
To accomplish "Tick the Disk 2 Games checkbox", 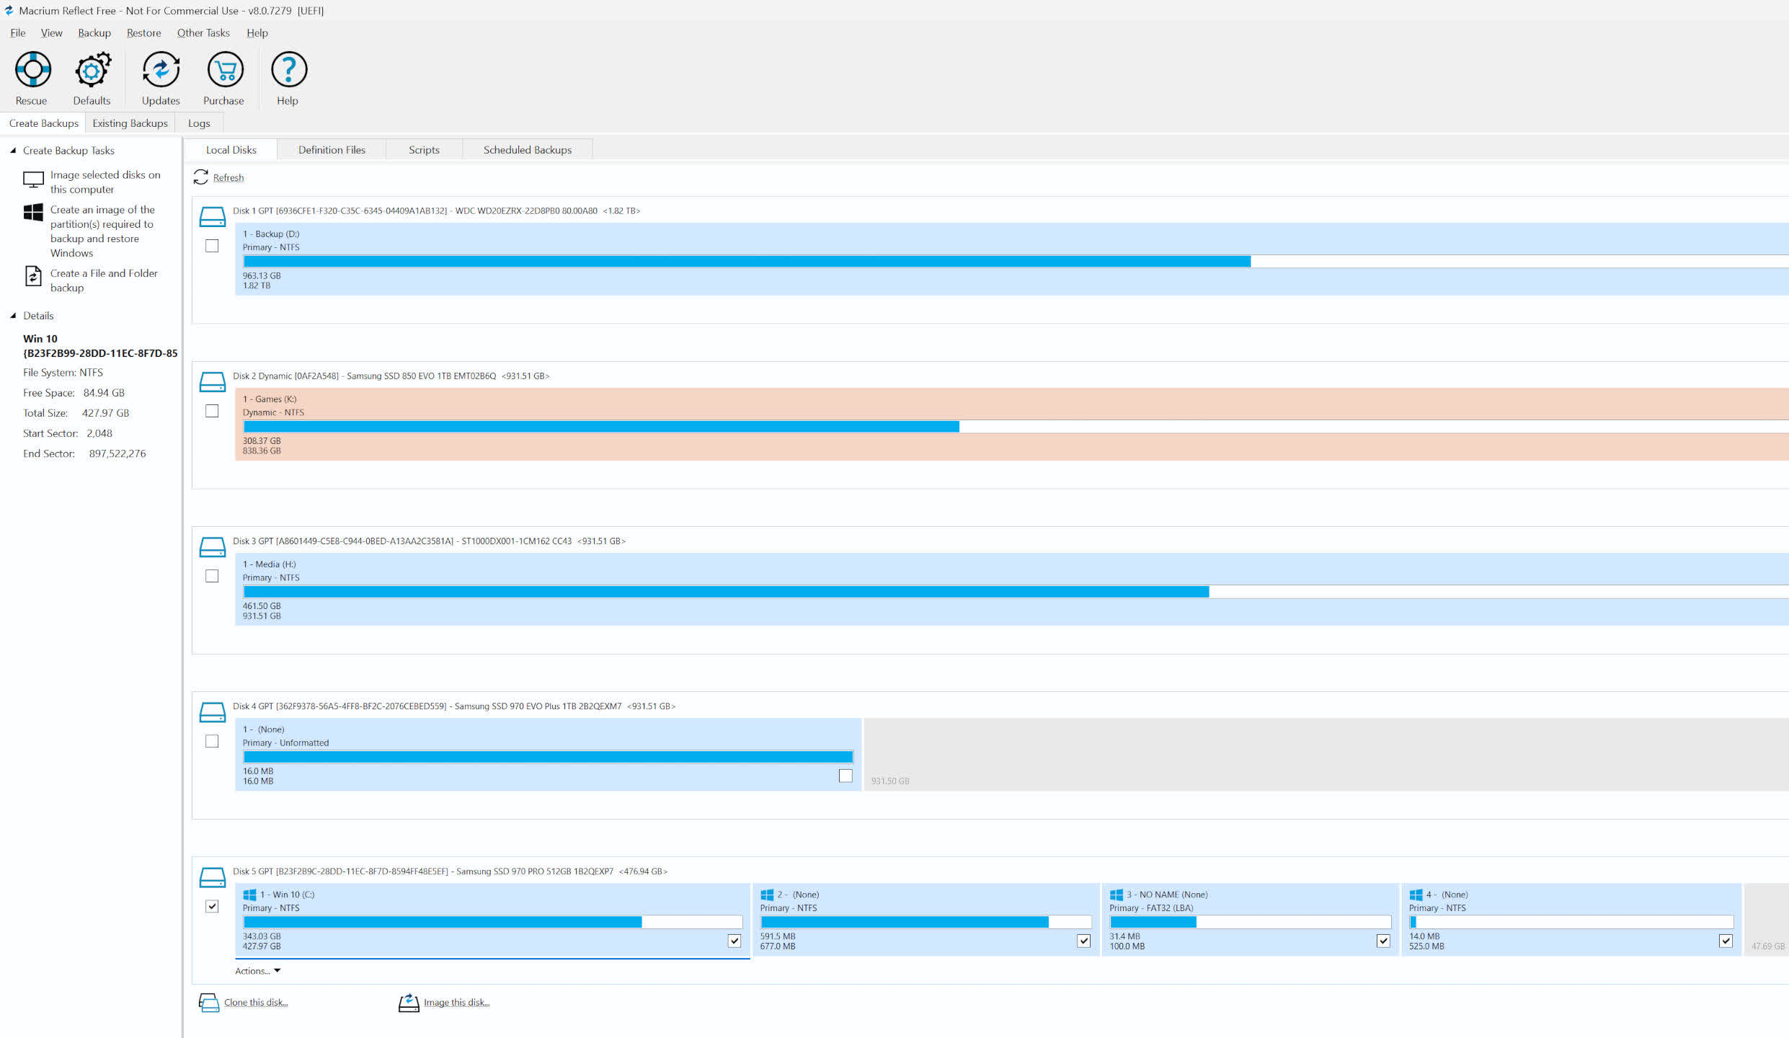I will pyautogui.click(x=212, y=411).
